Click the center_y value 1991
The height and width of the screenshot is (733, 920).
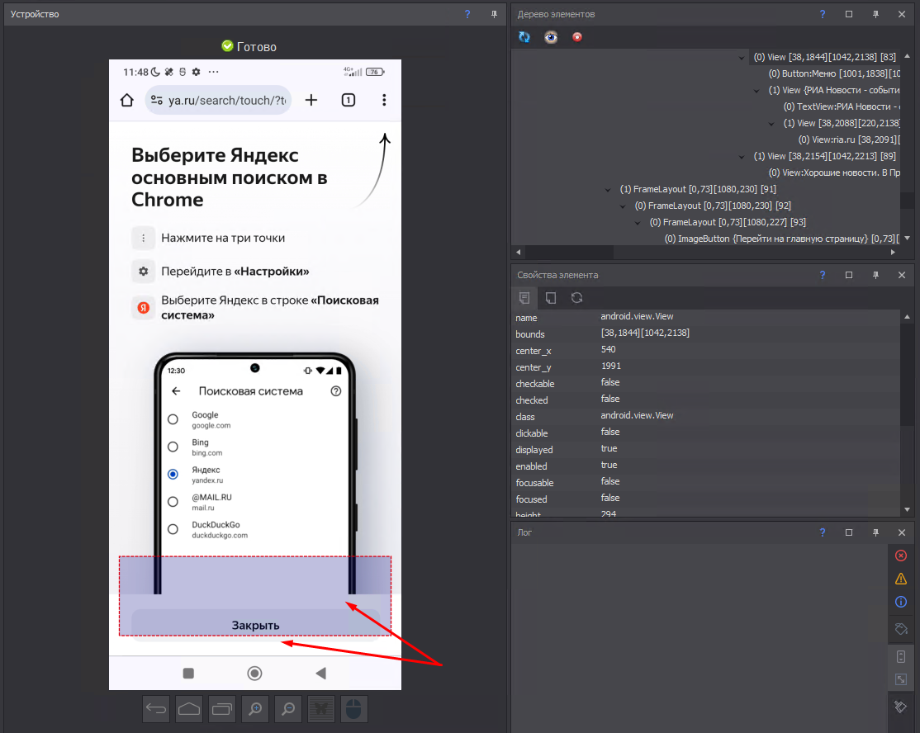pyautogui.click(x=611, y=366)
